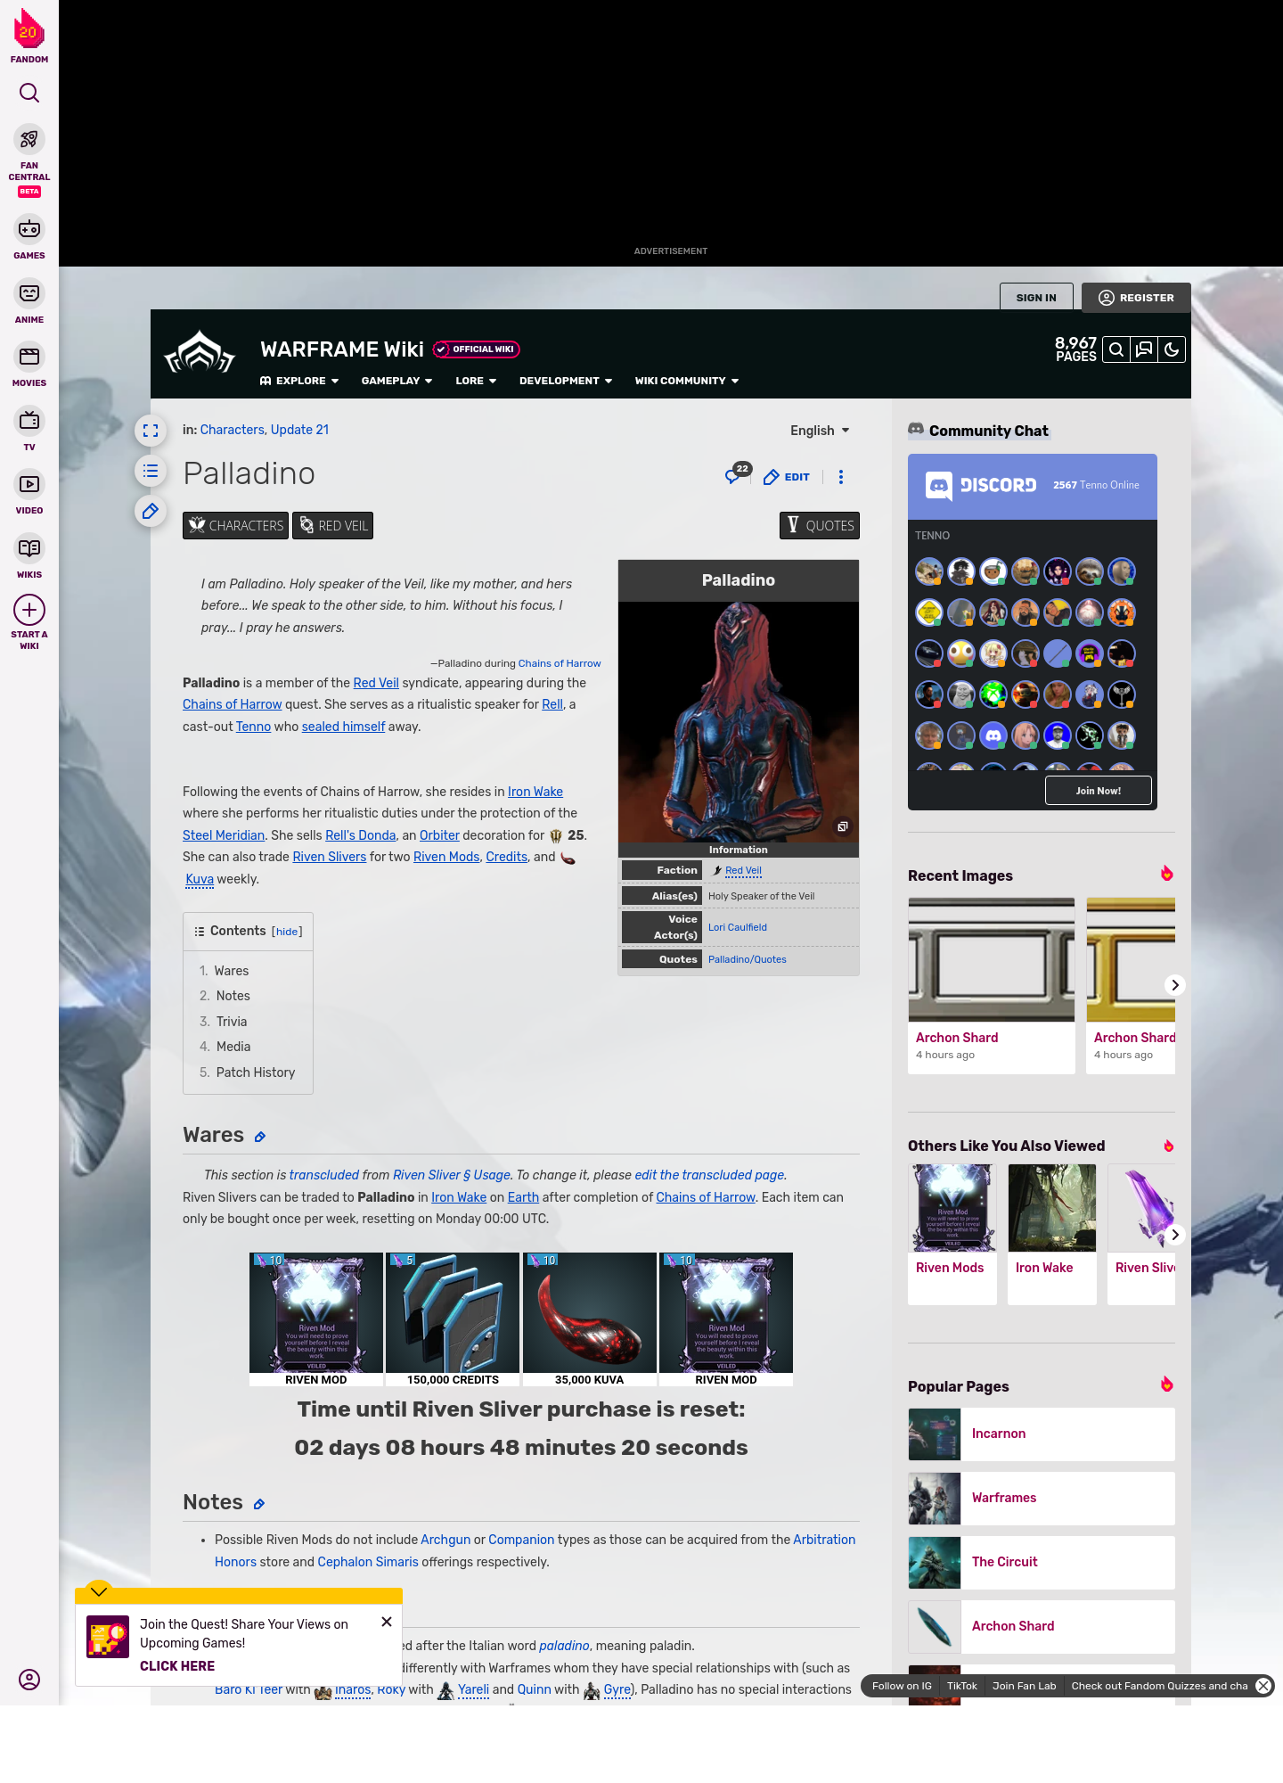The image size is (1283, 1783).
Task: Open the TikTok link in bottom bar
Action: [x=962, y=1686]
